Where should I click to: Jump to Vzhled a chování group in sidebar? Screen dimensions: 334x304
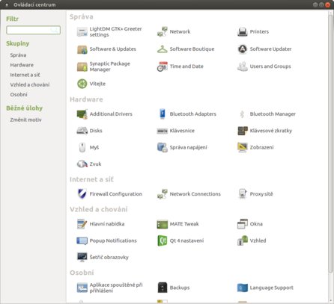point(30,84)
